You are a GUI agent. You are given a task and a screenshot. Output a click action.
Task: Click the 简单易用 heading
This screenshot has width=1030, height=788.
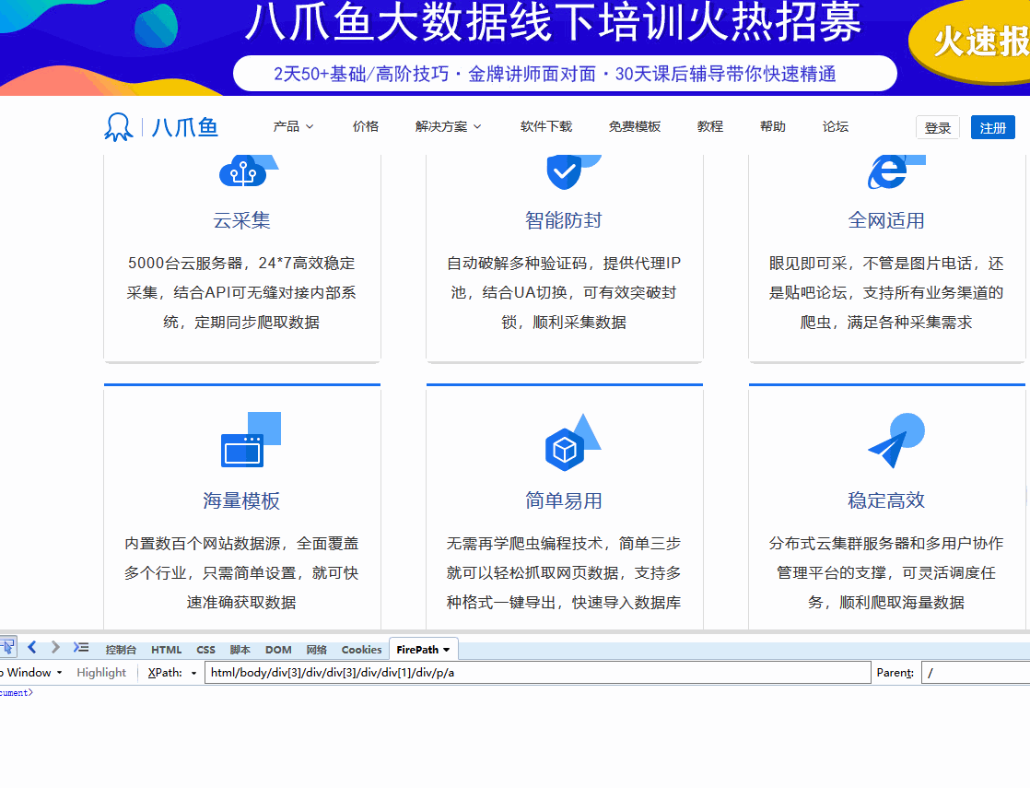click(x=564, y=500)
